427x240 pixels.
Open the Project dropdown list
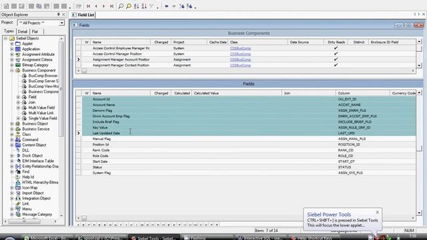tap(62, 23)
